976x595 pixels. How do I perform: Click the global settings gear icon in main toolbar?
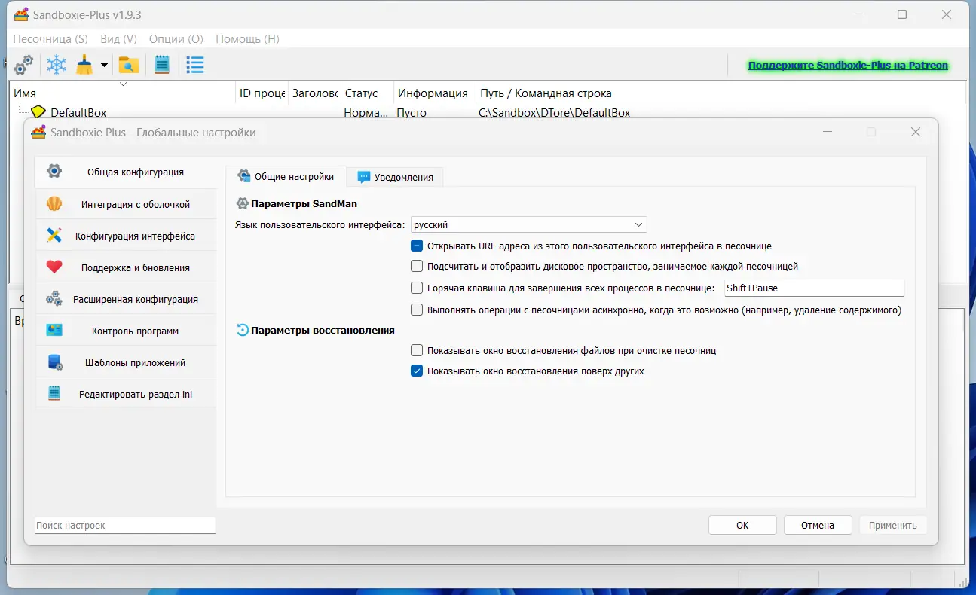pyautogui.click(x=24, y=66)
